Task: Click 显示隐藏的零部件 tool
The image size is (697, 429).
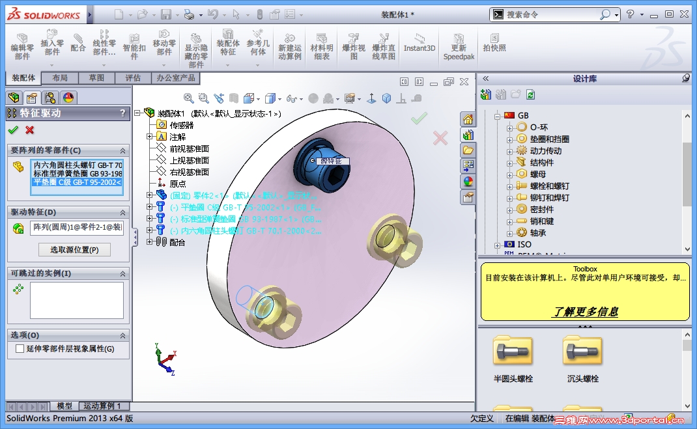Action: click(x=196, y=50)
